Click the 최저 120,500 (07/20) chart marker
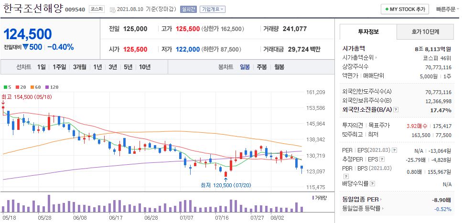This screenshot has height=223, width=462. (x=226, y=185)
